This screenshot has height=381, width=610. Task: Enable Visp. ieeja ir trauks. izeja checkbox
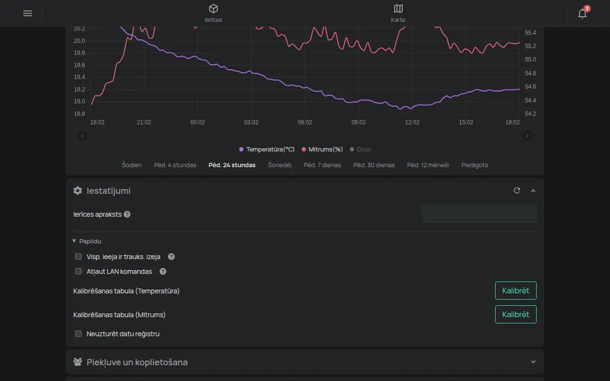tap(79, 257)
